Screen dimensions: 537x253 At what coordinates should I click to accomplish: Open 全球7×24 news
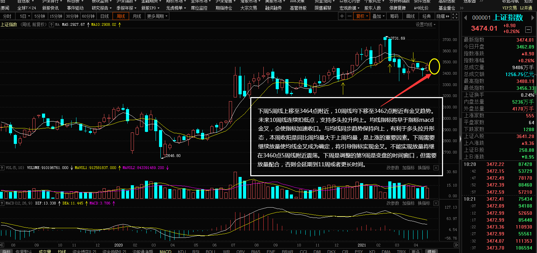[x=27, y=8]
